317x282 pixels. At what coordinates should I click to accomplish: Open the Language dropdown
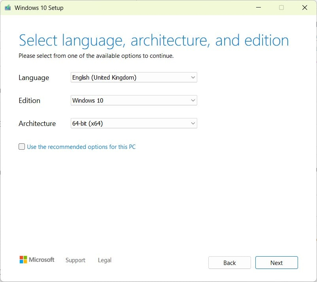click(133, 77)
